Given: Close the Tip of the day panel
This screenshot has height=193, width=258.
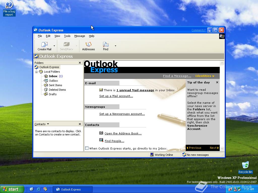Looking at the screenshot, I should [217, 82].
